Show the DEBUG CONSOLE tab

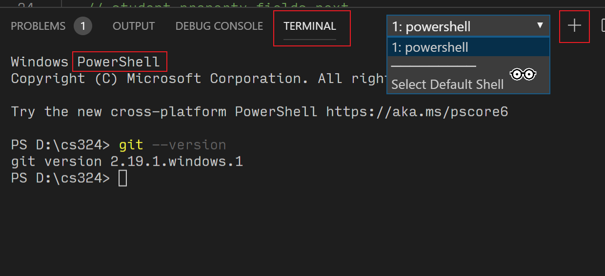(219, 26)
